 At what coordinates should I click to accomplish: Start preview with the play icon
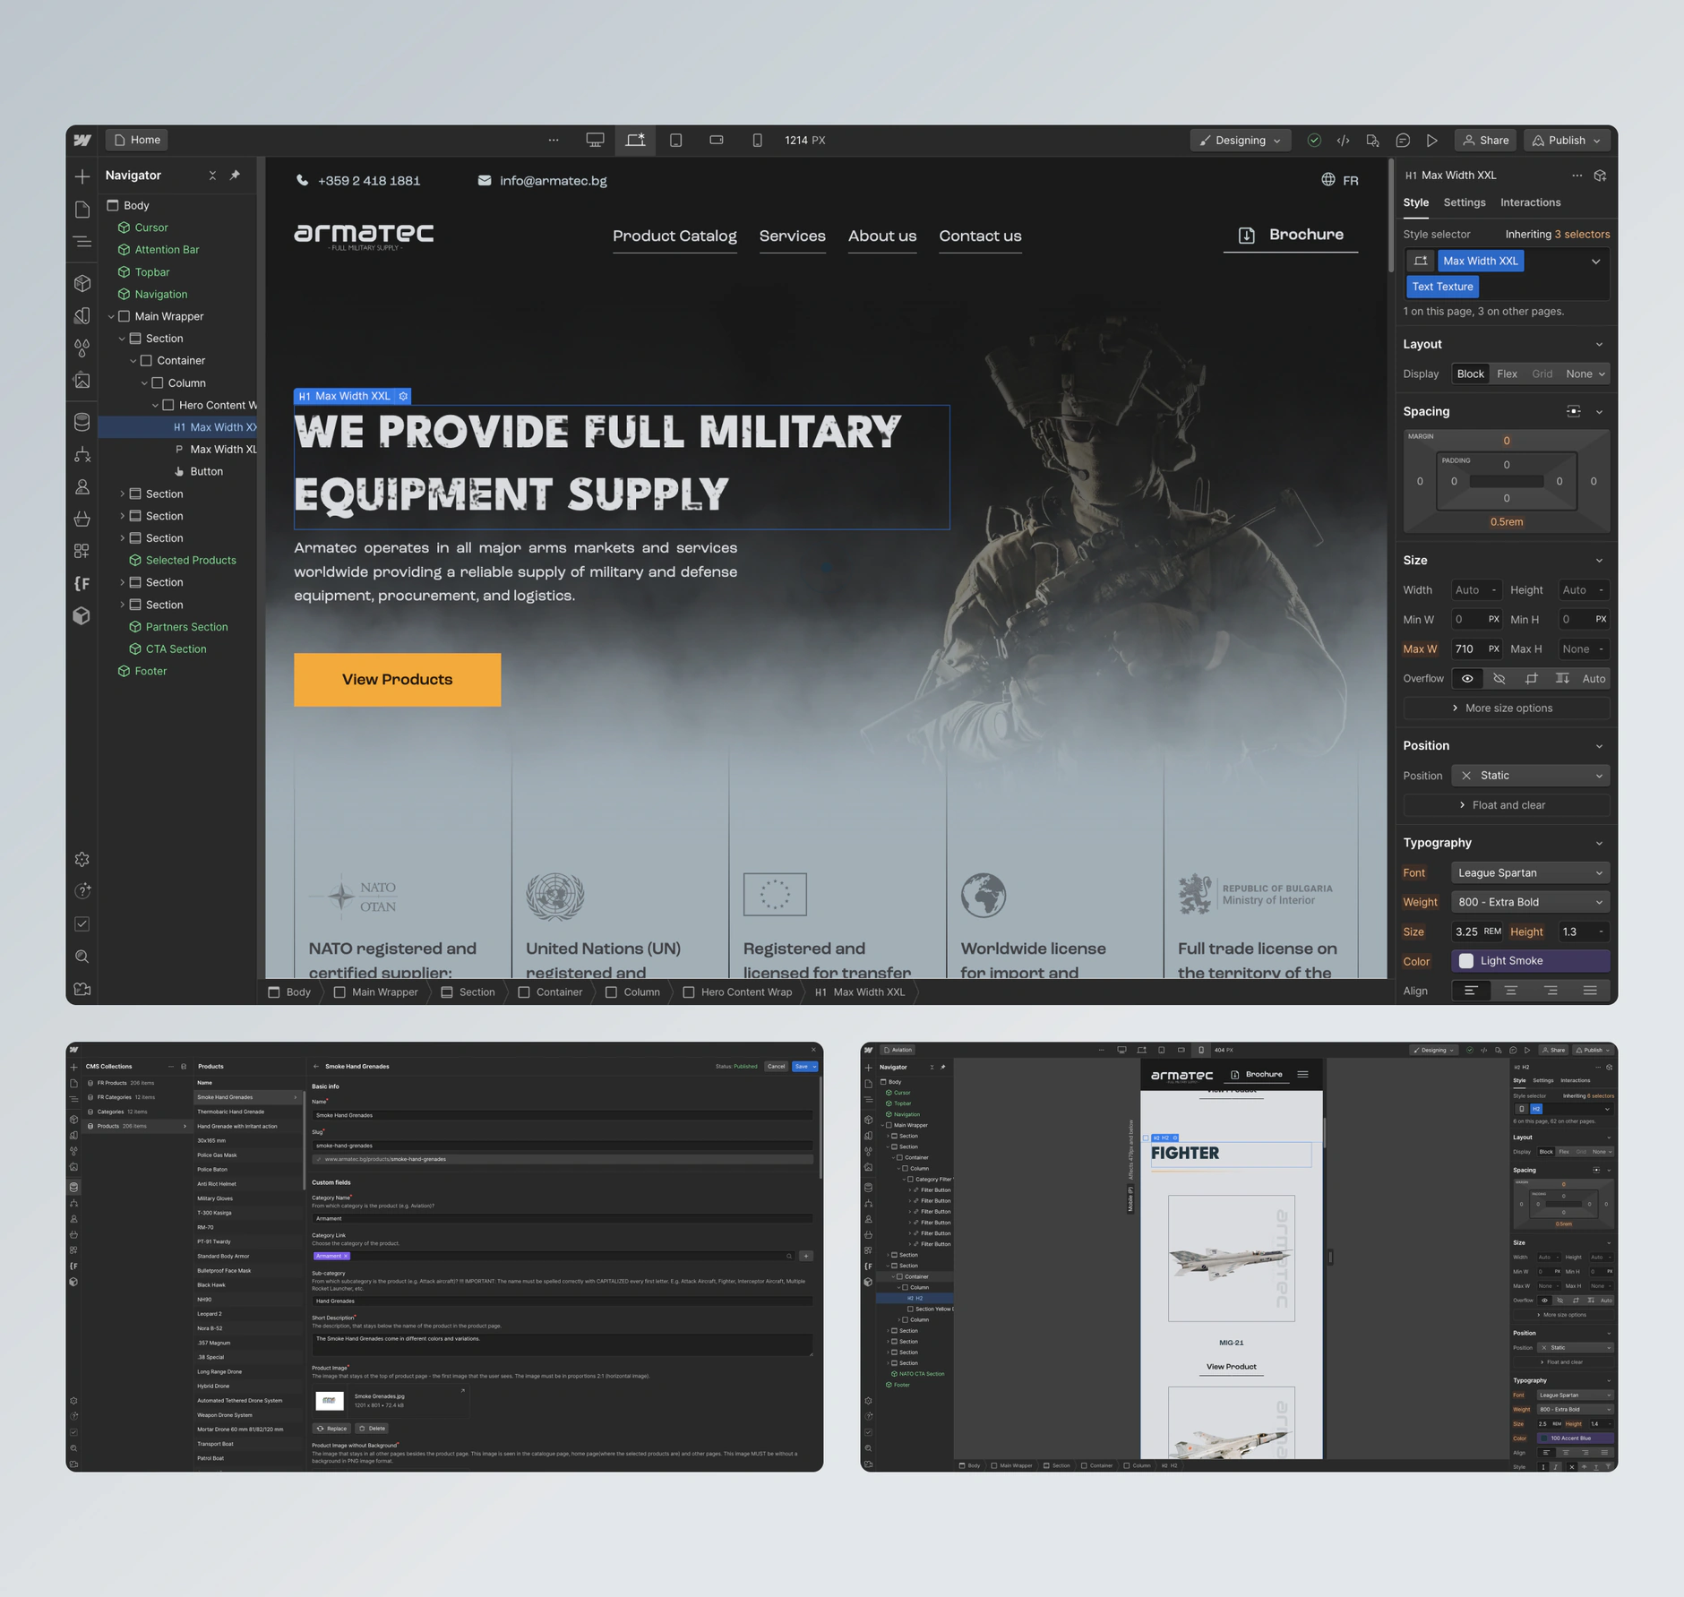tap(1432, 140)
